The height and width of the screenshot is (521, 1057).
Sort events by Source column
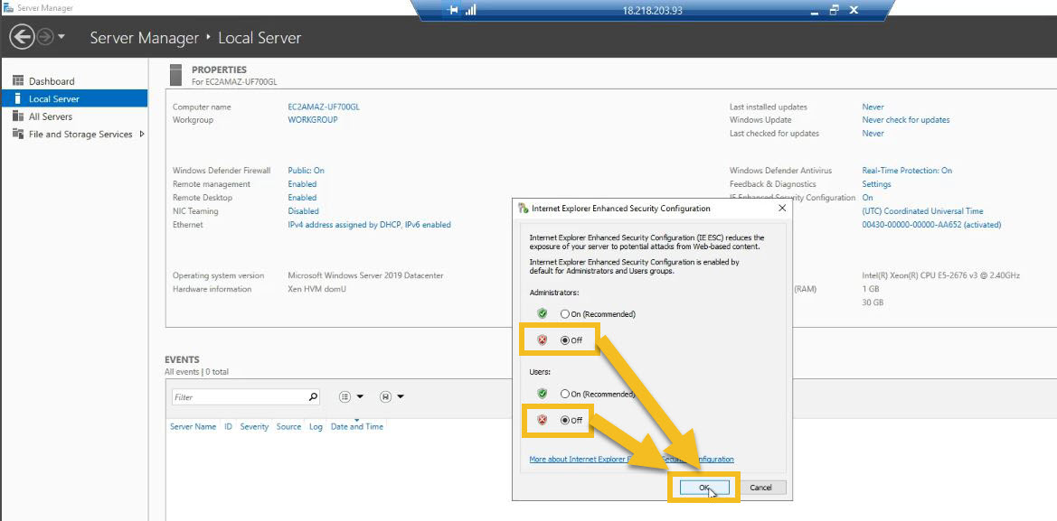tap(288, 427)
